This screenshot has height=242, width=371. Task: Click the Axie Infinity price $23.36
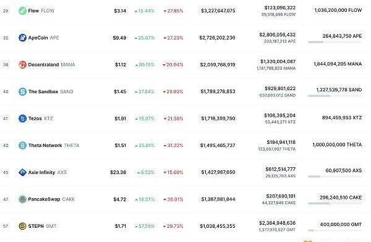point(118,172)
